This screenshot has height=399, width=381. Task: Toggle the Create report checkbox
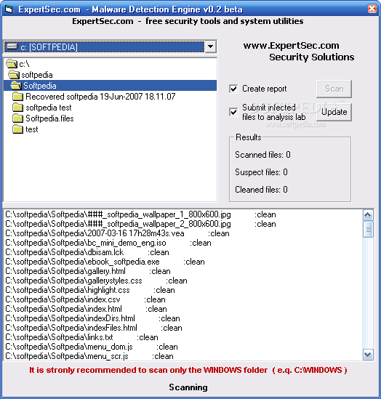click(x=233, y=89)
